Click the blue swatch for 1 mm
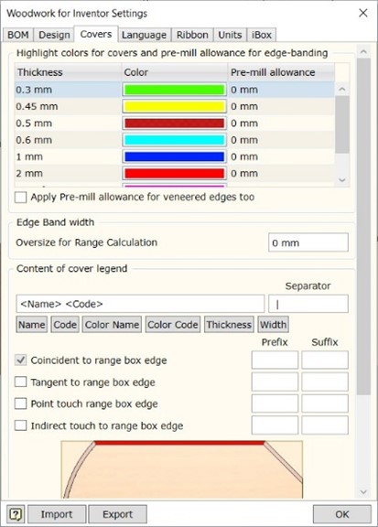The image size is (378, 527). click(174, 156)
